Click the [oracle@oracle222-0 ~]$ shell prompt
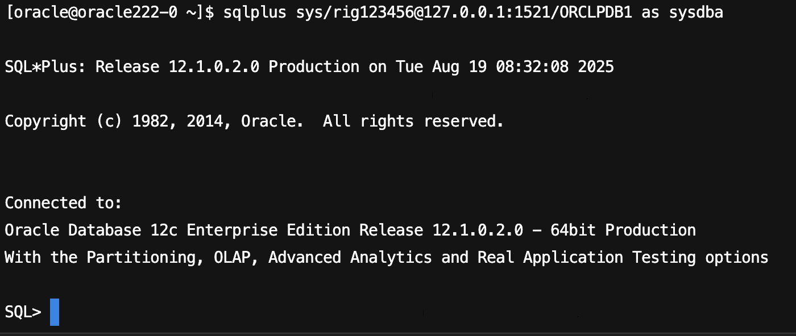The image size is (796, 336). click(x=110, y=12)
